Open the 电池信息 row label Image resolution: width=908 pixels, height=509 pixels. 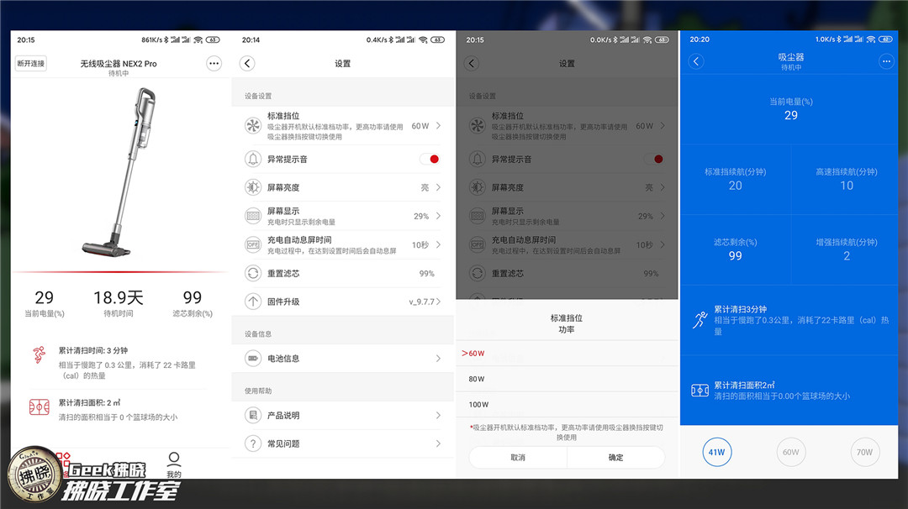283,359
